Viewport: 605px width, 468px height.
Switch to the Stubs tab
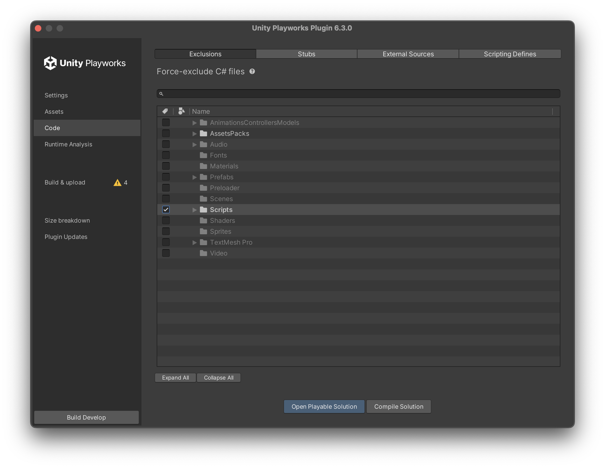[x=306, y=54]
